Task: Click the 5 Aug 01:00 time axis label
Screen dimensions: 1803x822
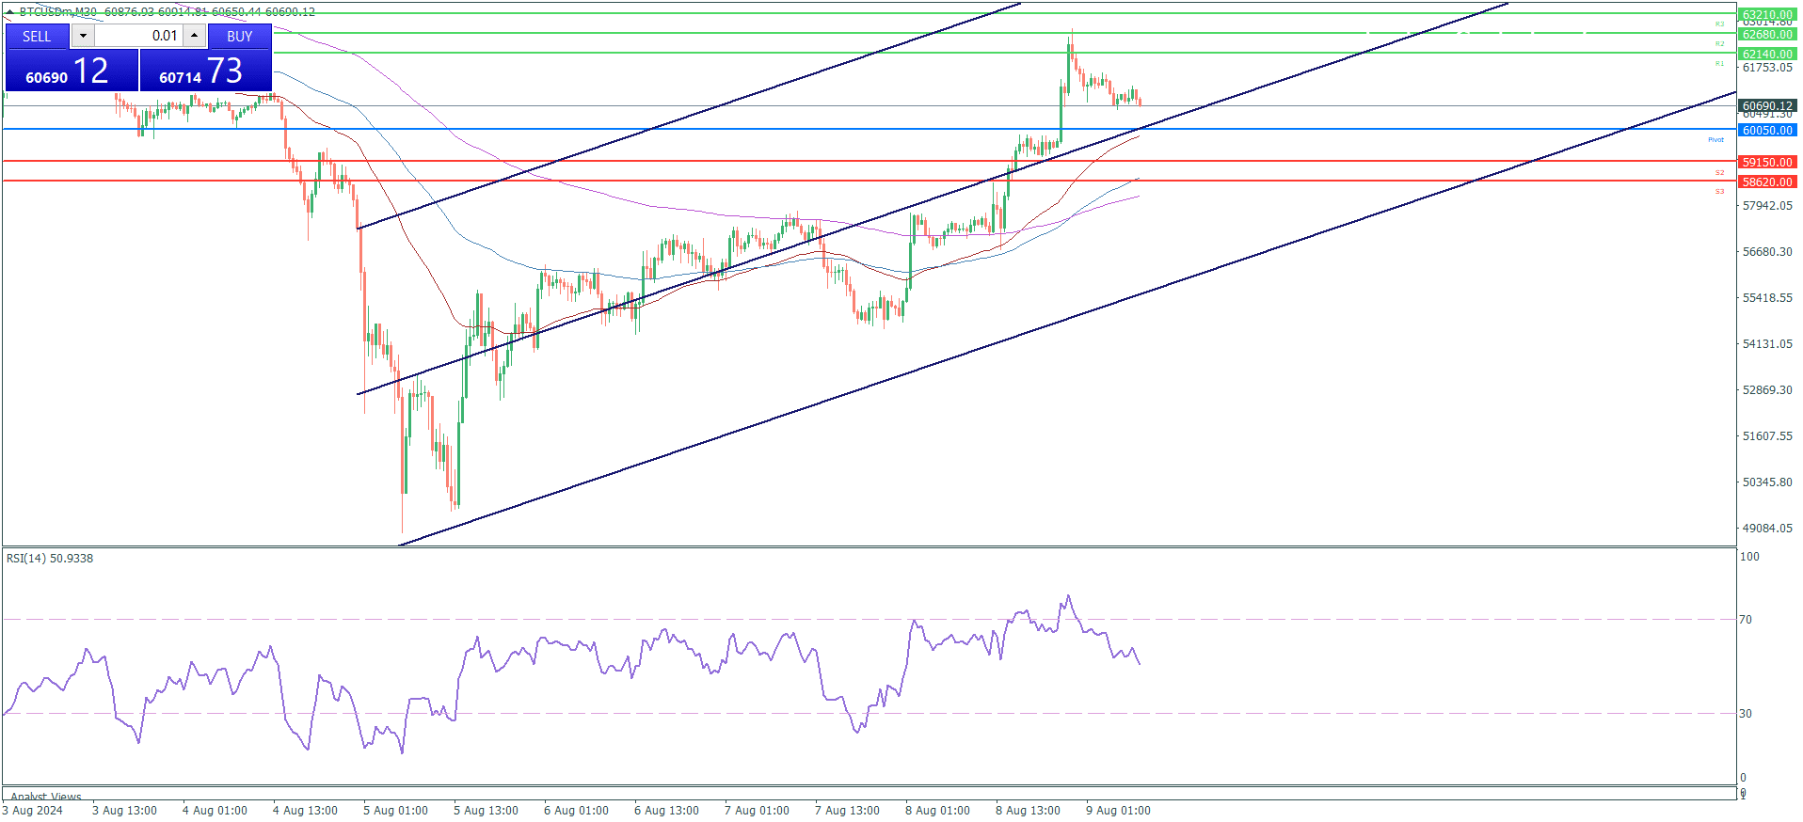Action: coord(395,811)
